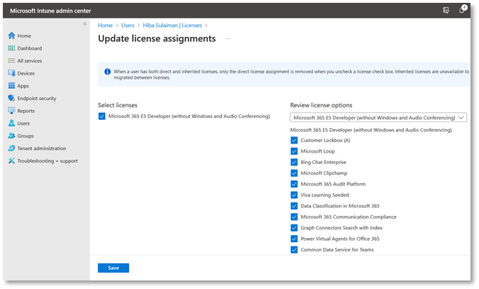
Task: Toggle the Microsoft Loop checkbox
Action: pyautogui.click(x=294, y=151)
